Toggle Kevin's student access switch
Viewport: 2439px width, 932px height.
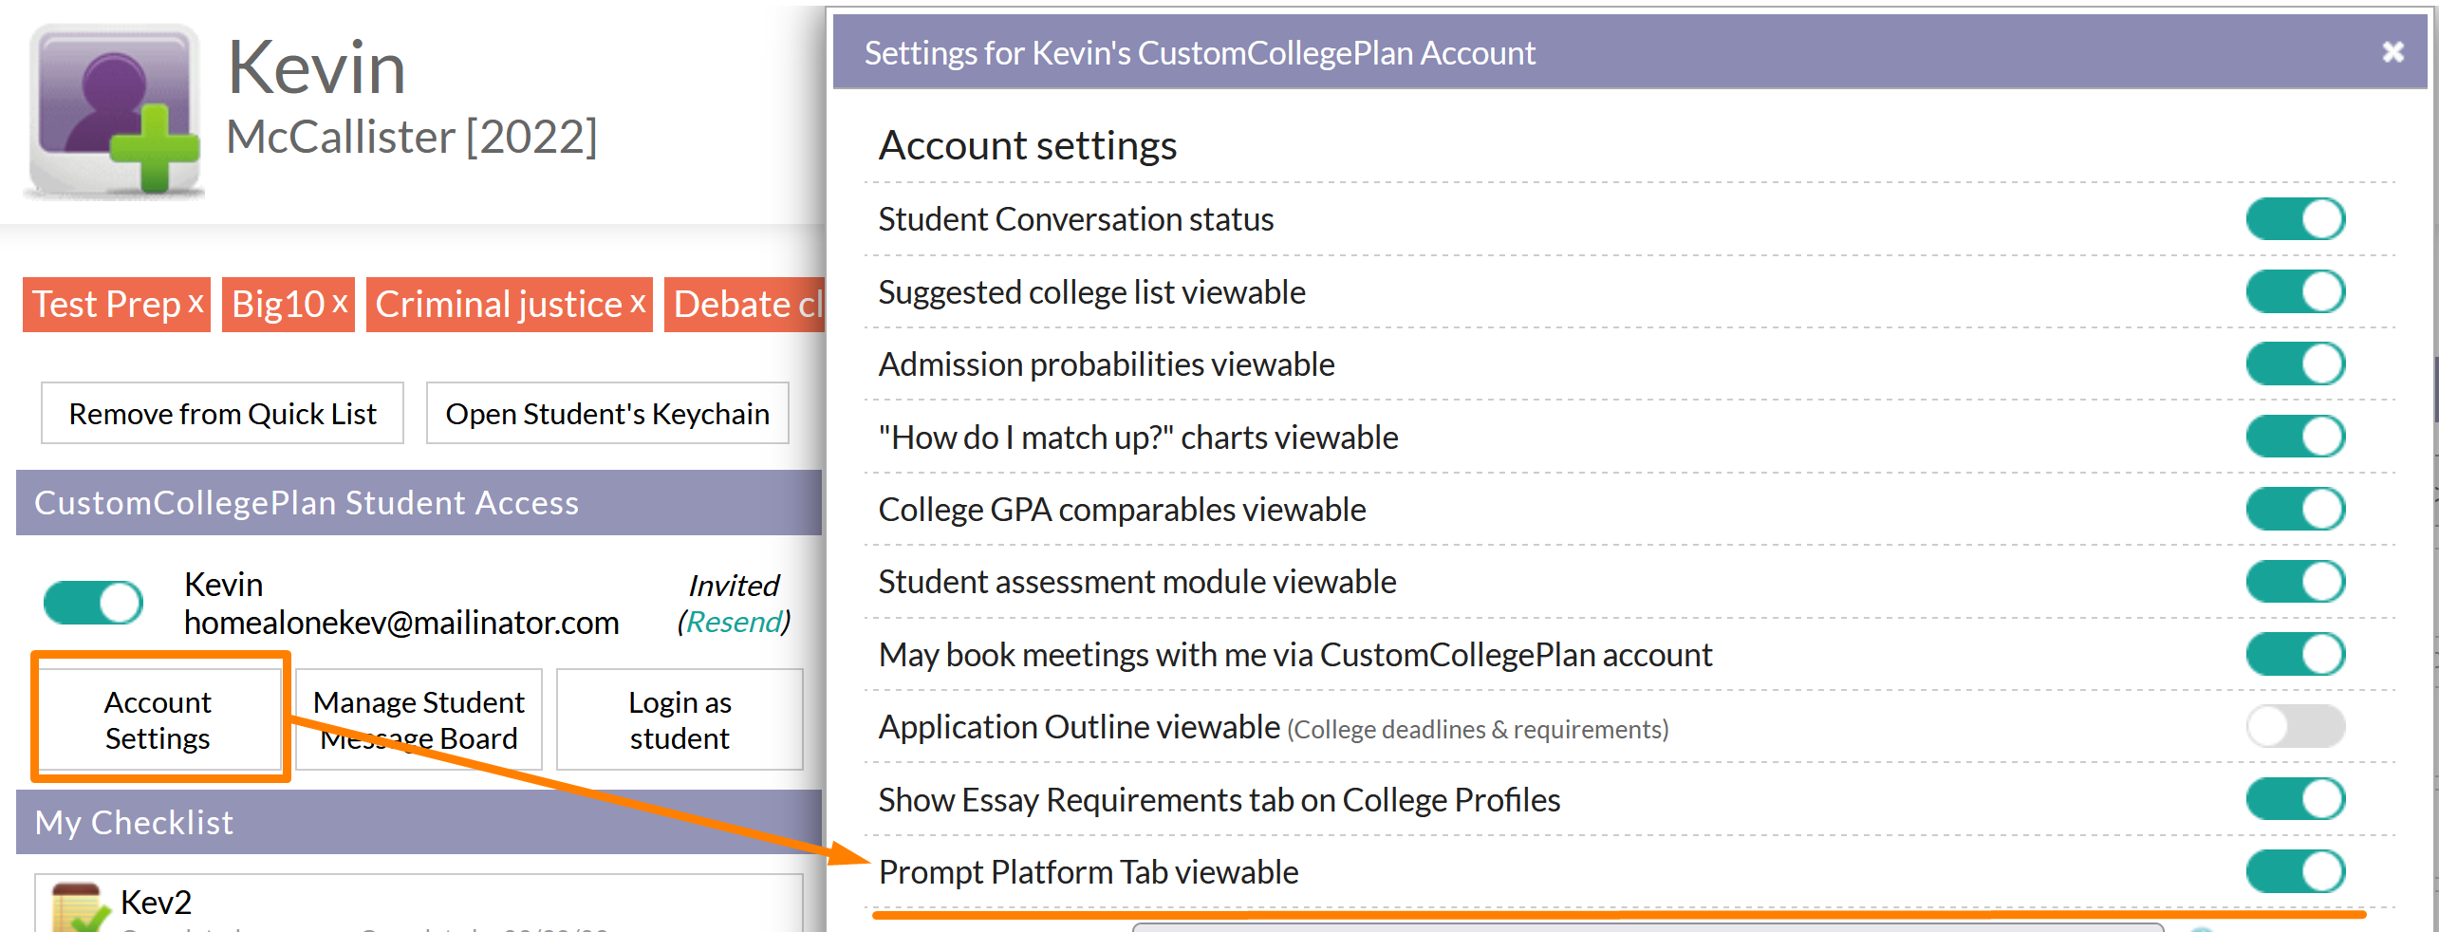coord(93,603)
